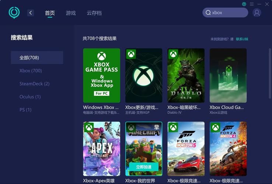Click the UU accelerator logo icon
Viewport: 272px width, 184px height.
tap(14, 13)
